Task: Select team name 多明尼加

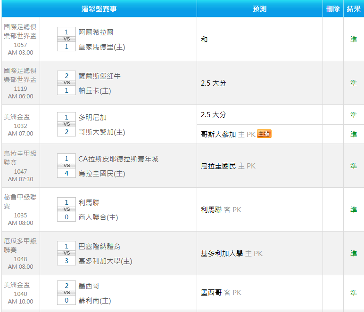Action: click(92, 118)
